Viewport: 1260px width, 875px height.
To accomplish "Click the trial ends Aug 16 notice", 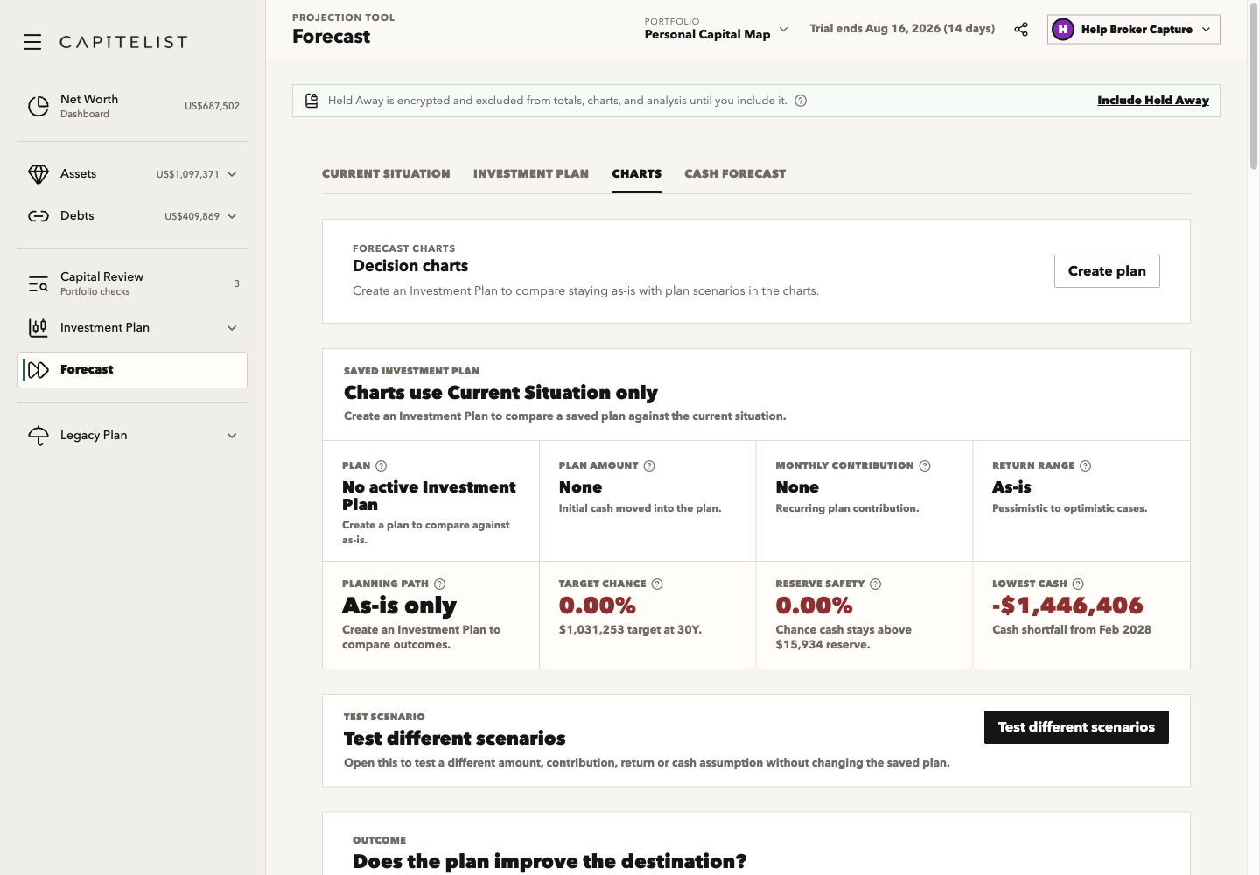I will point(902,29).
